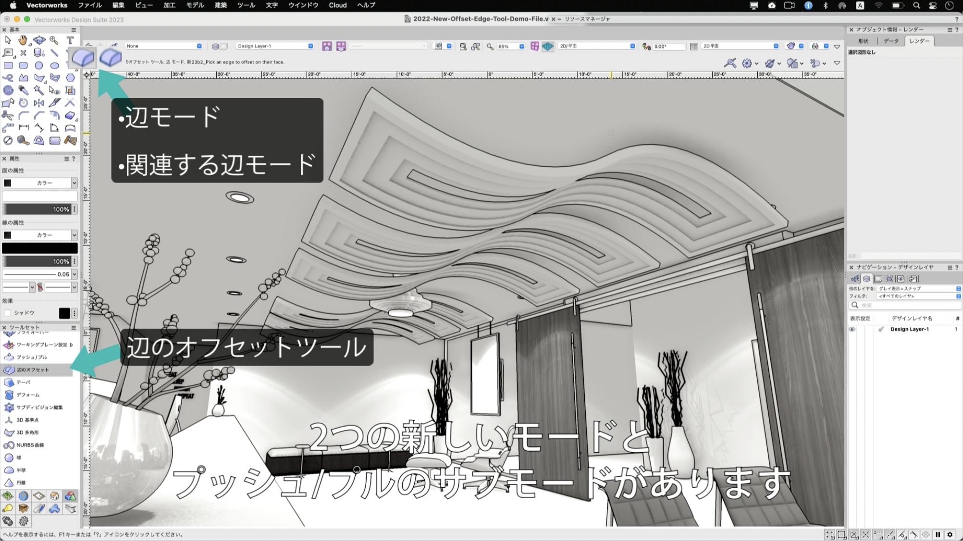Screen dimensions: 963x541
Task: Select the arrow Selection tool
Action: [x=8, y=40]
